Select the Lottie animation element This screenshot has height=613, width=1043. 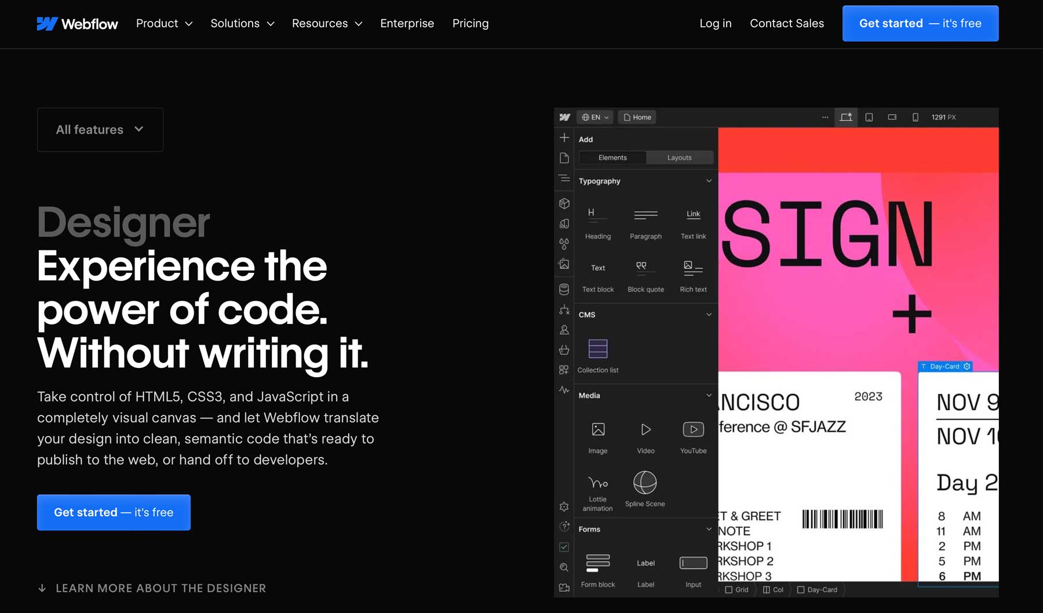597,483
